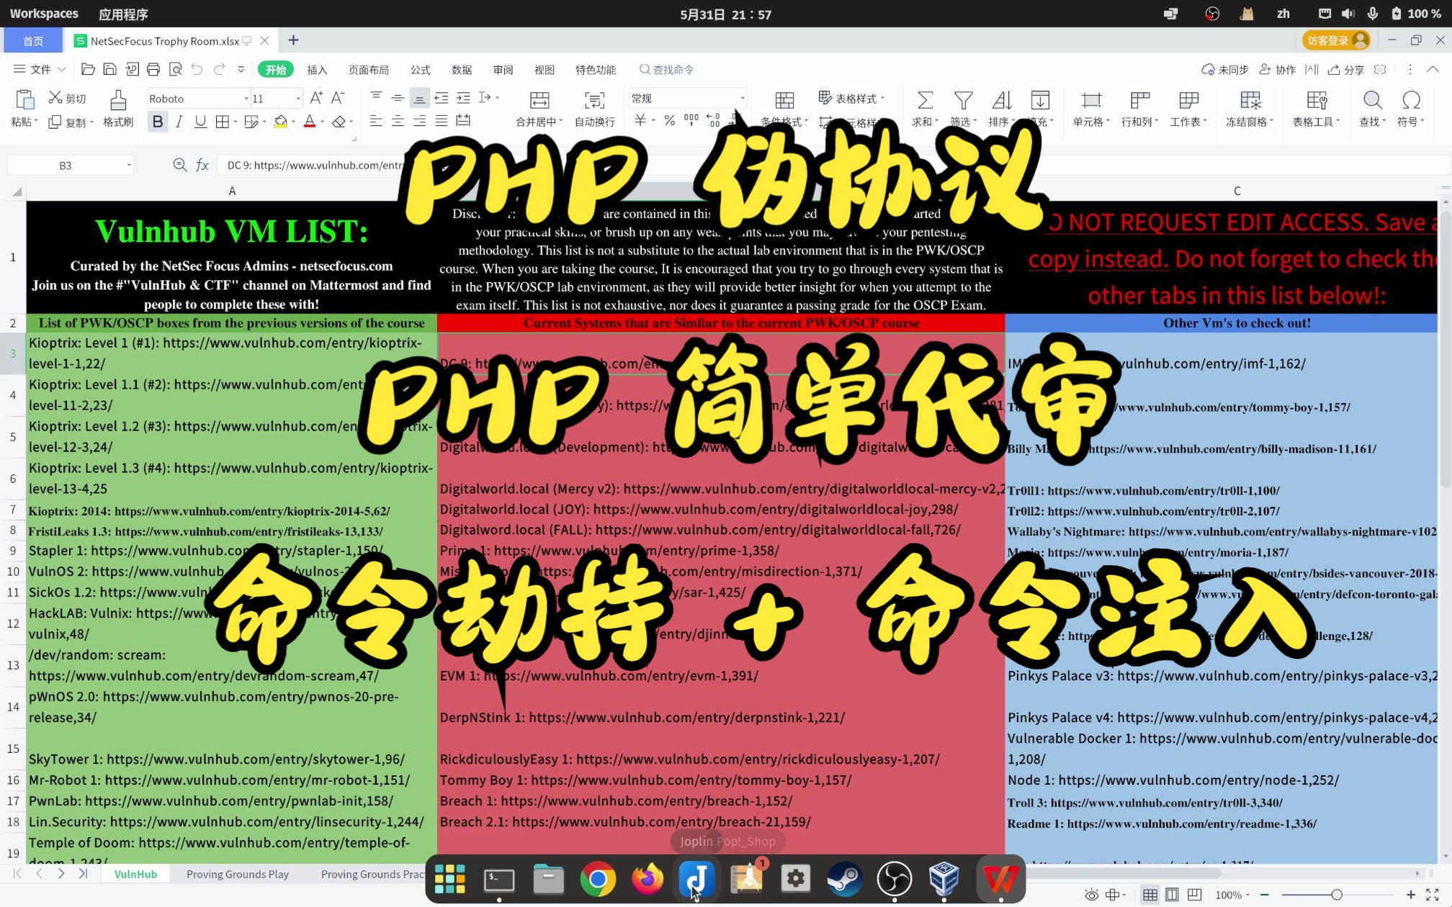This screenshot has width=1452, height=907.
Task: Switch to the 公式 (Formulas) ribbon tab
Action: click(421, 70)
